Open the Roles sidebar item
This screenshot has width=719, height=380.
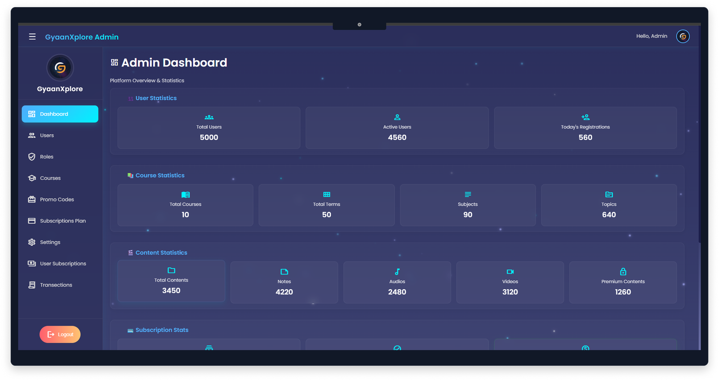[x=60, y=157]
